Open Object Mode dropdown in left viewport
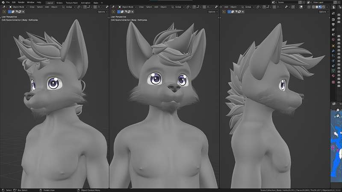342x192 pixels. pos(18,7)
